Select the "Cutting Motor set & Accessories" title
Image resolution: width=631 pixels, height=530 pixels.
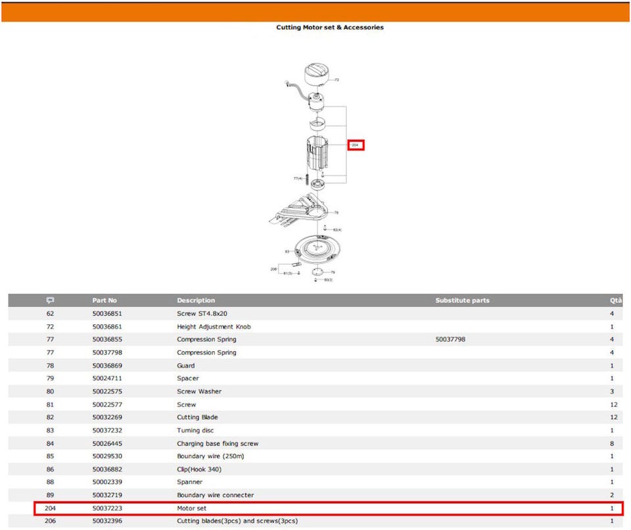[x=329, y=28]
